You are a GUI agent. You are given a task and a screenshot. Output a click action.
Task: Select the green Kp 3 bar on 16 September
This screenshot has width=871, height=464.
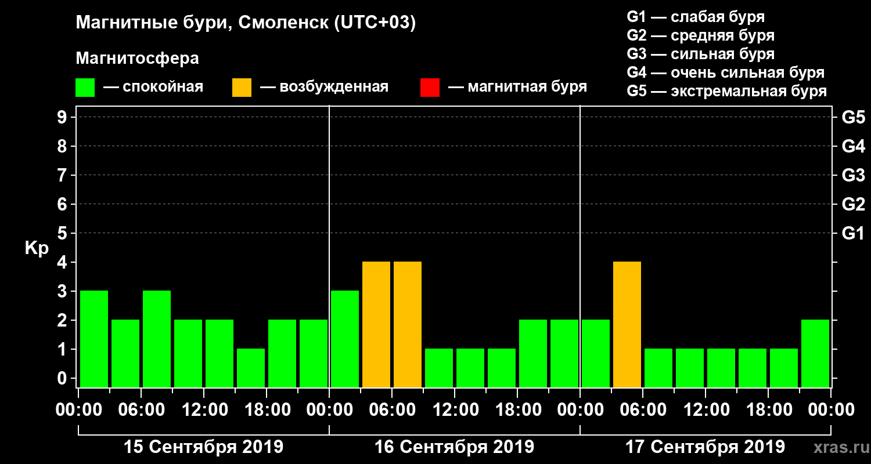345,339
